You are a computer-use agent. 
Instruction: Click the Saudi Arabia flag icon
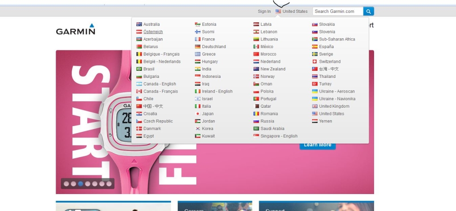[256, 129]
